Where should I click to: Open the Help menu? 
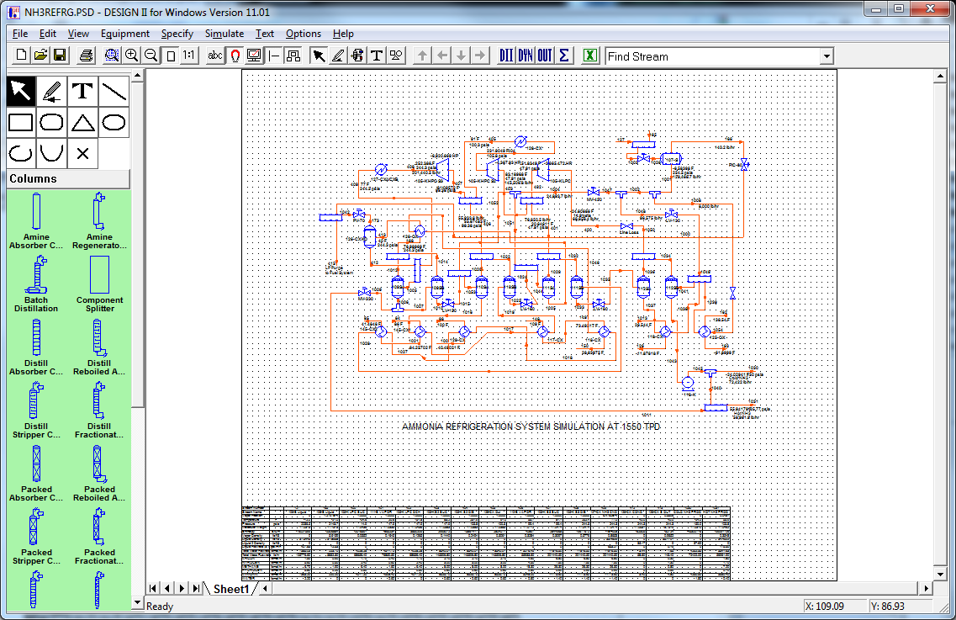pyautogui.click(x=343, y=34)
